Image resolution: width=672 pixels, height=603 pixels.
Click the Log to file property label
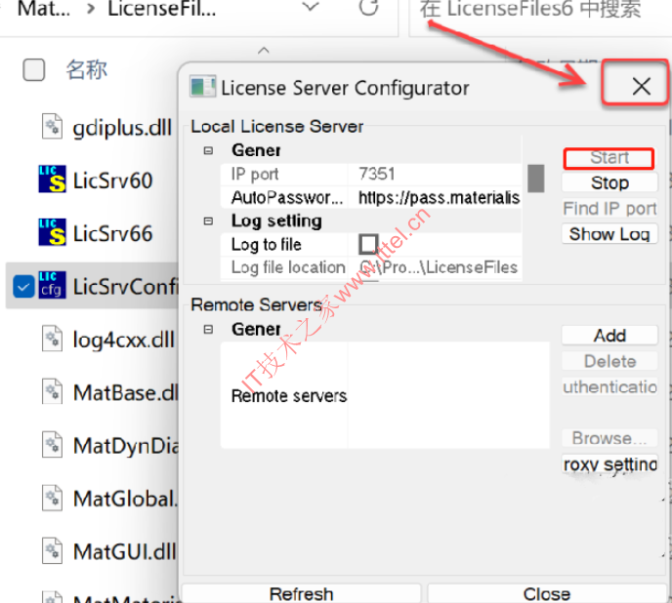[266, 245]
